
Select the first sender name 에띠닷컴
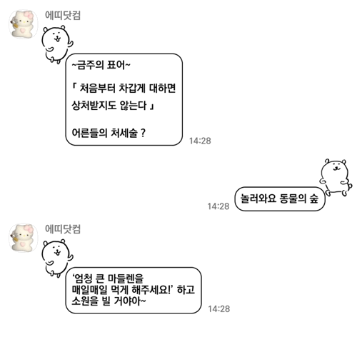pyautogui.click(x=63, y=15)
